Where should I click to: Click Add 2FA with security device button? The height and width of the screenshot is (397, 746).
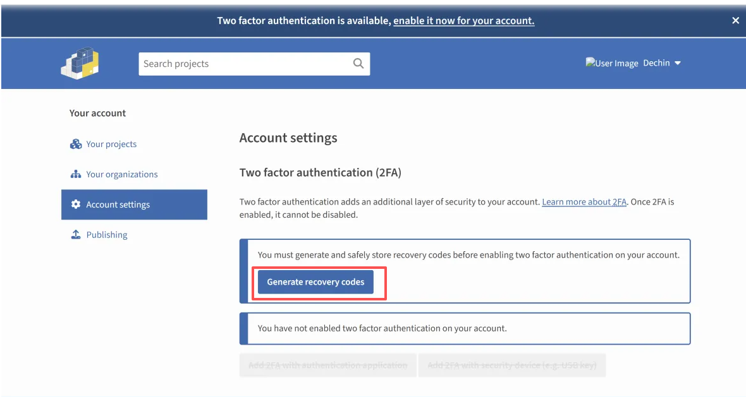pyautogui.click(x=512, y=365)
